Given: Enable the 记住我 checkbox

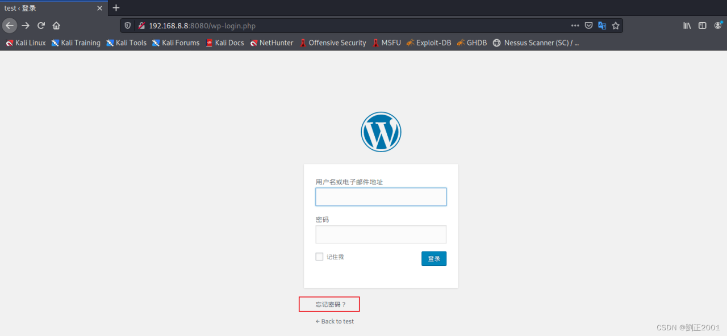Looking at the screenshot, I should coord(319,257).
